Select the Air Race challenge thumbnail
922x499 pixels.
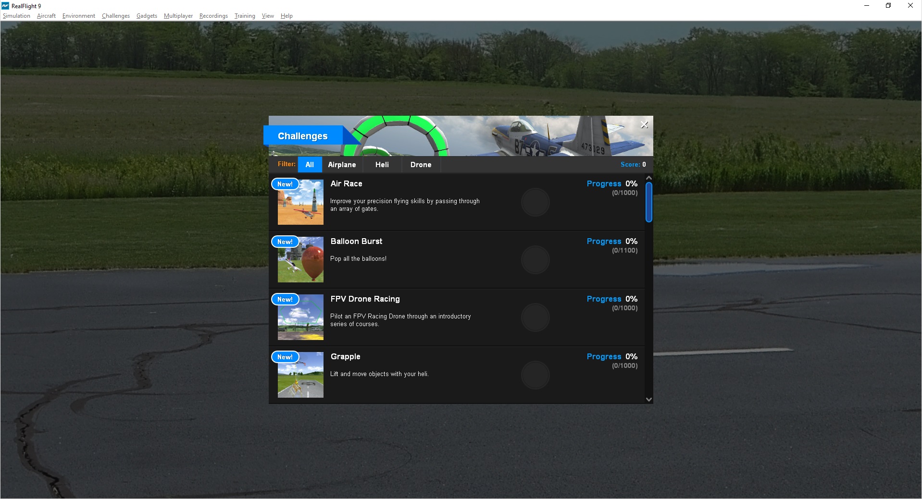point(300,202)
